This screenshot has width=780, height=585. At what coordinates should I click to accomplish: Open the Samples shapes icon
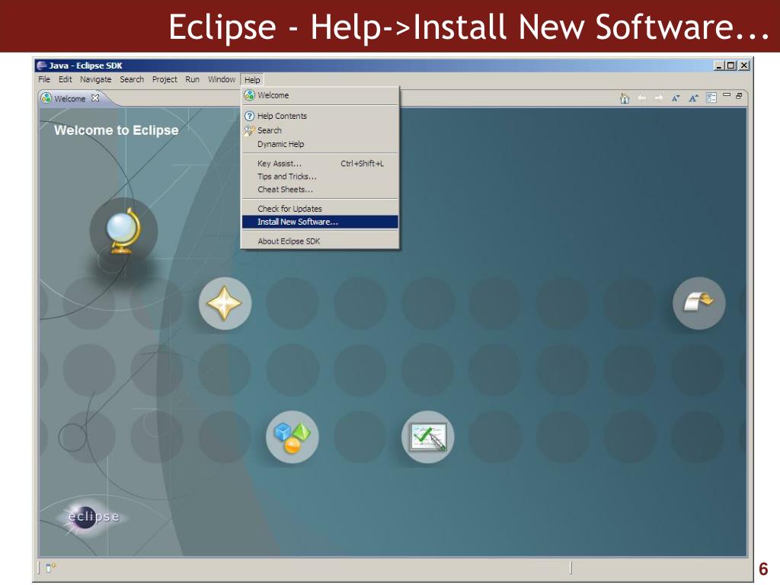point(292,437)
